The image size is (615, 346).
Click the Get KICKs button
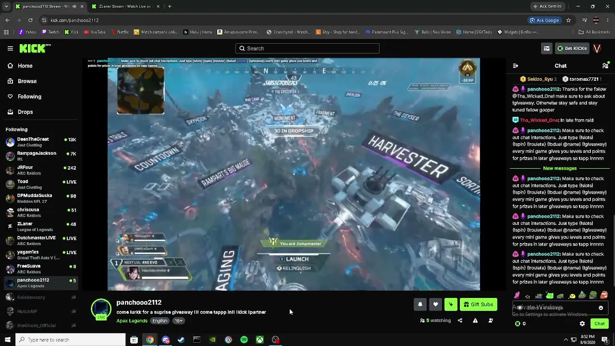tap(572, 49)
